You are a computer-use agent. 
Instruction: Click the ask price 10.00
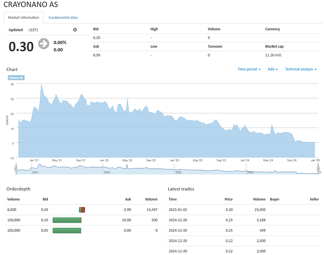pos(126,220)
